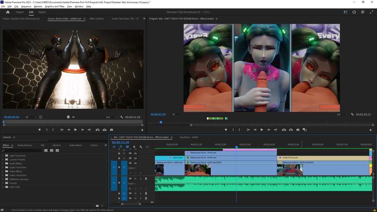This screenshot has width=377, height=212.
Task: Click the Source monitor settings wrench icon
Action: point(122,117)
